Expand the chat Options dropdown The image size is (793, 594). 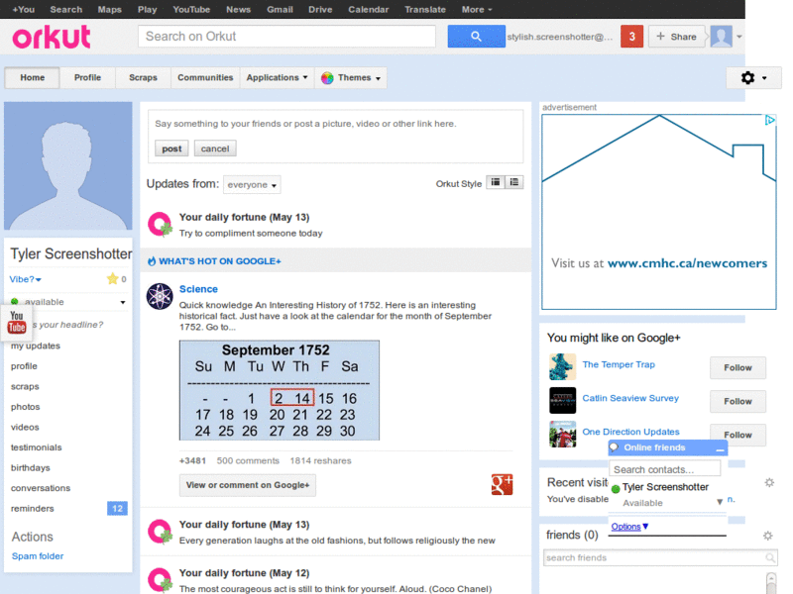(629, 527)
